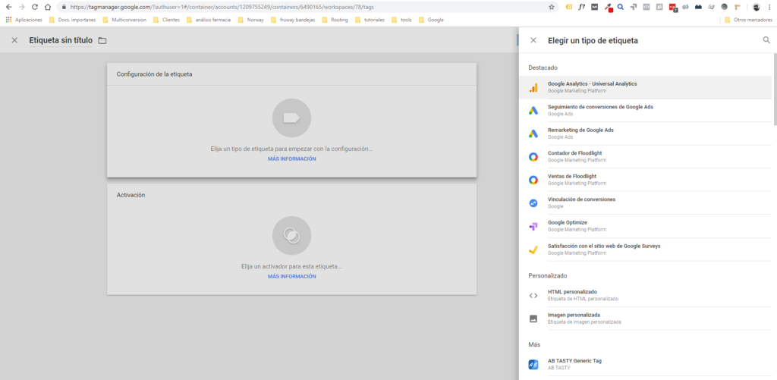Open Clientes bookmark folder

pos(166,20)
